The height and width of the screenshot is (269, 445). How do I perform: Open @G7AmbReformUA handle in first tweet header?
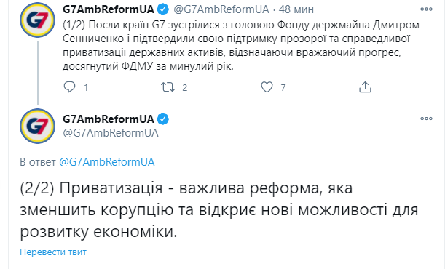tap(221, 9)
